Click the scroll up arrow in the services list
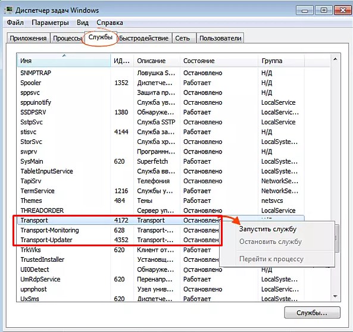The width and height of the screenshot is (353, 332). (335, 59)
